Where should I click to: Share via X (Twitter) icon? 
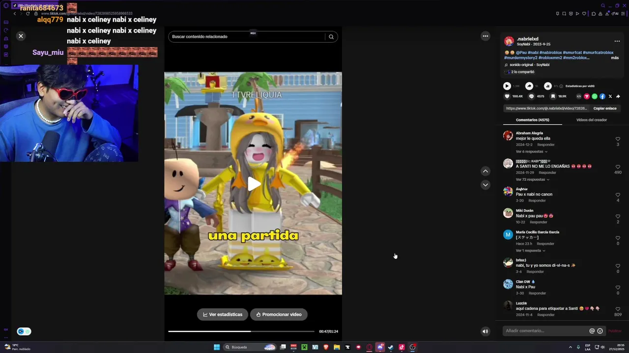(610, 97)
